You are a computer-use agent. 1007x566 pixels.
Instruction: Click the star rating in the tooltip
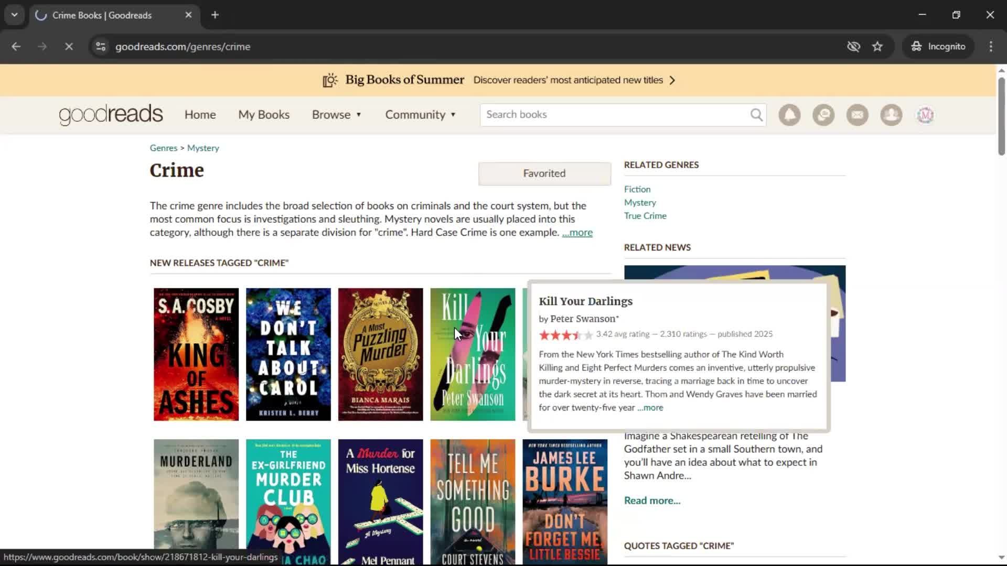[566, 335]
